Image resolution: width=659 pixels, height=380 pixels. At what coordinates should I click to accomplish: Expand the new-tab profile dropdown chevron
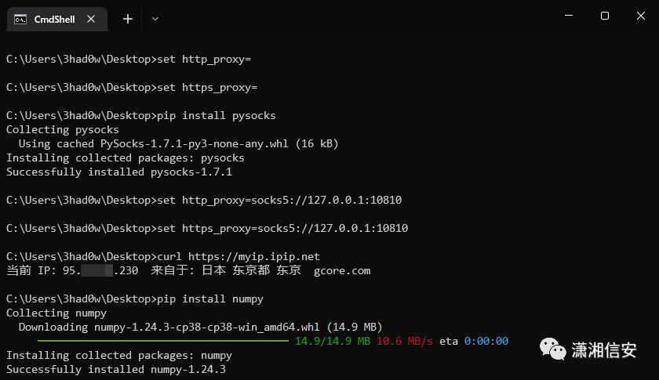click(155, 19)
